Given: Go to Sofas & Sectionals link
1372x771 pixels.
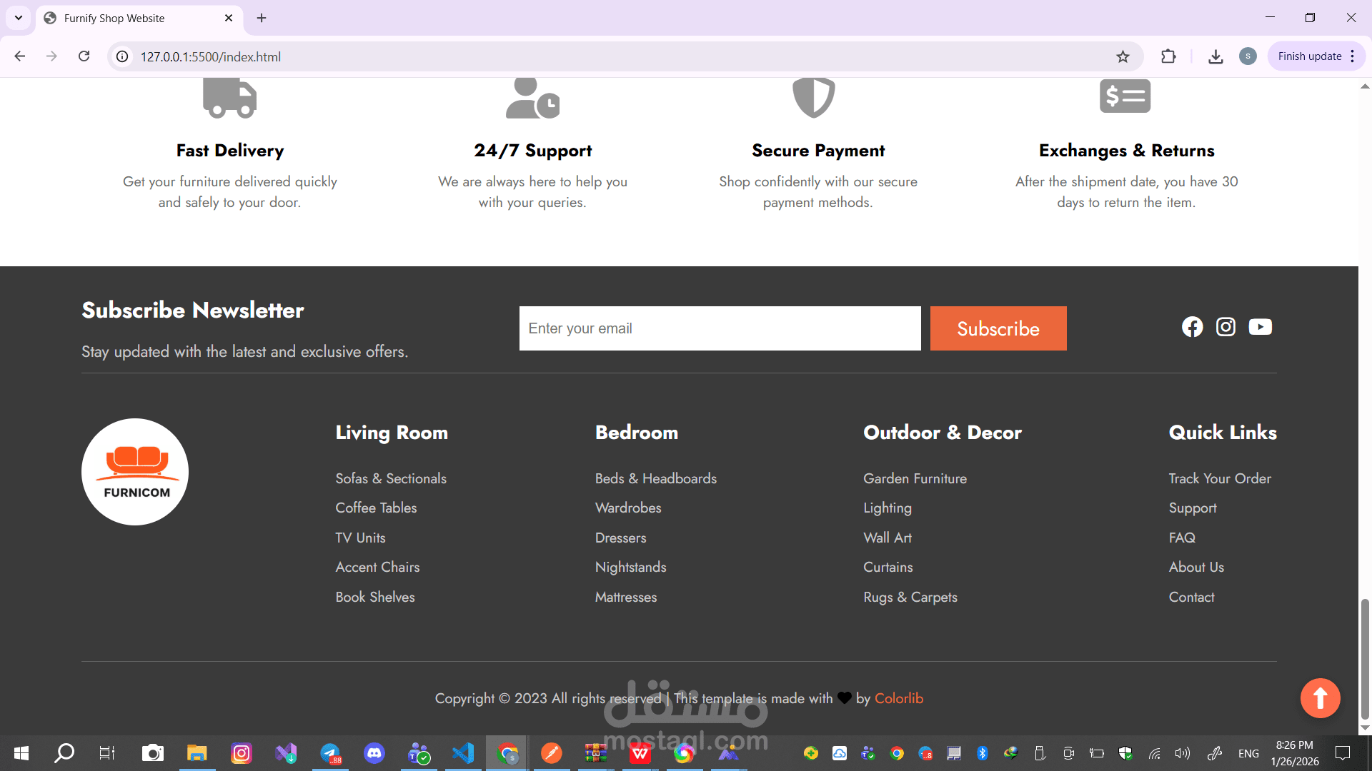Looking at the screenshot, I should tap(391, 478).
